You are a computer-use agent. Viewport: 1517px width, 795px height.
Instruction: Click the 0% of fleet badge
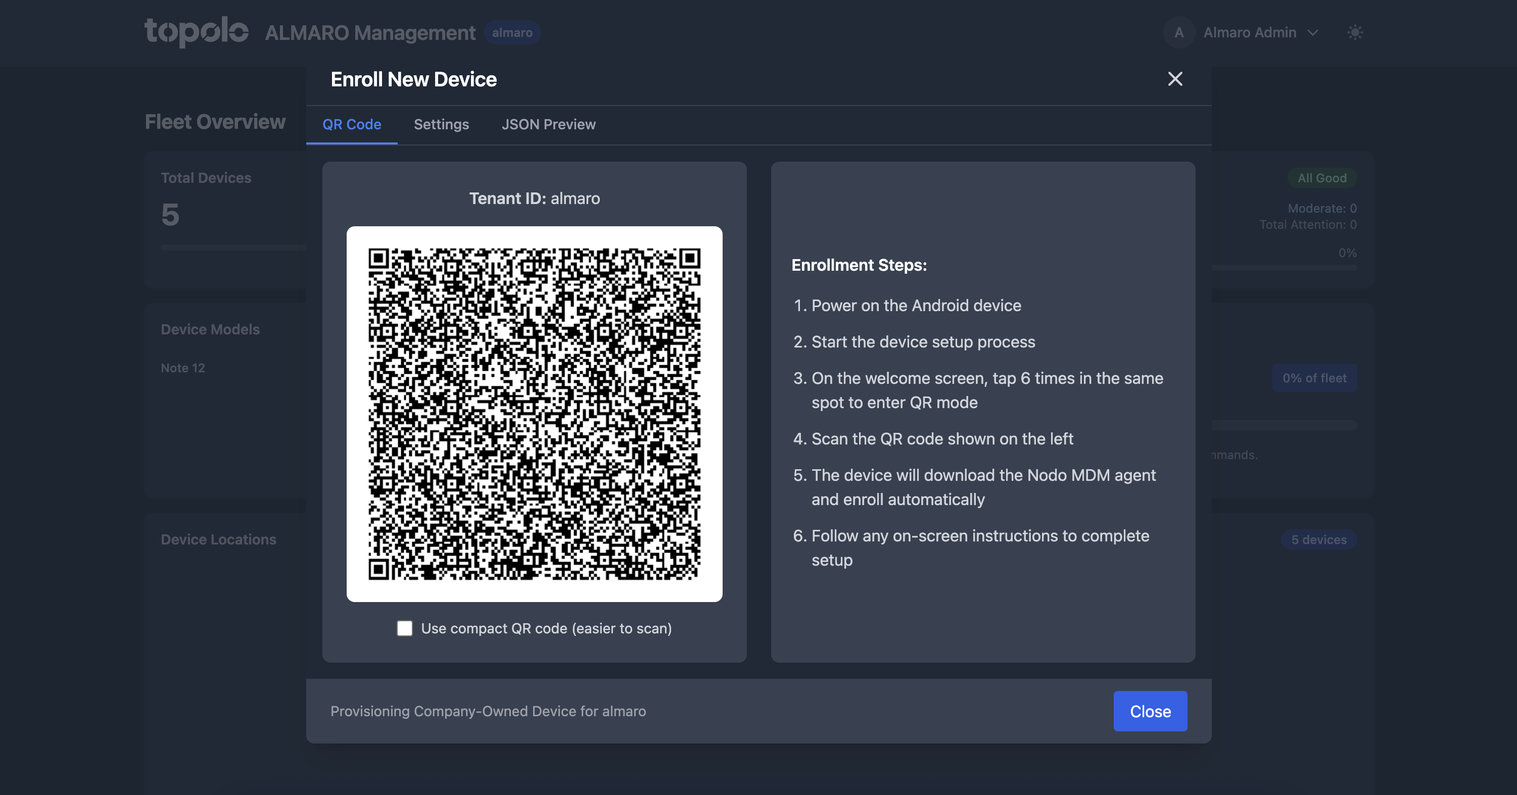click(1314, 378)
